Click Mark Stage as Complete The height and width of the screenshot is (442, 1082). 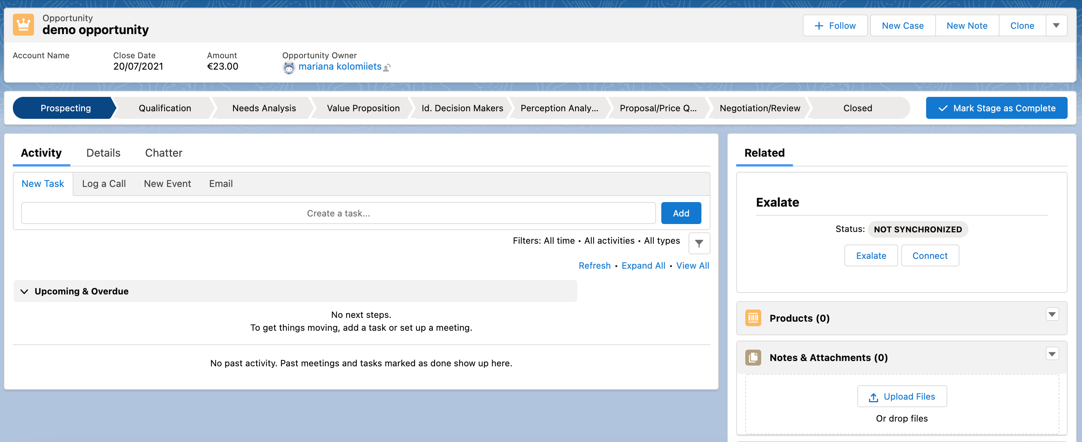pyautogui.click(x=996, y=108)
